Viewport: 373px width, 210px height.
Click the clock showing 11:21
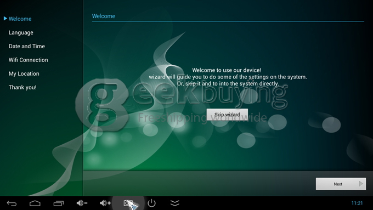point(357,203)
